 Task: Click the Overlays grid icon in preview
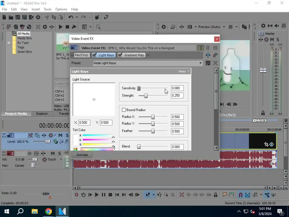coord(230,27)
